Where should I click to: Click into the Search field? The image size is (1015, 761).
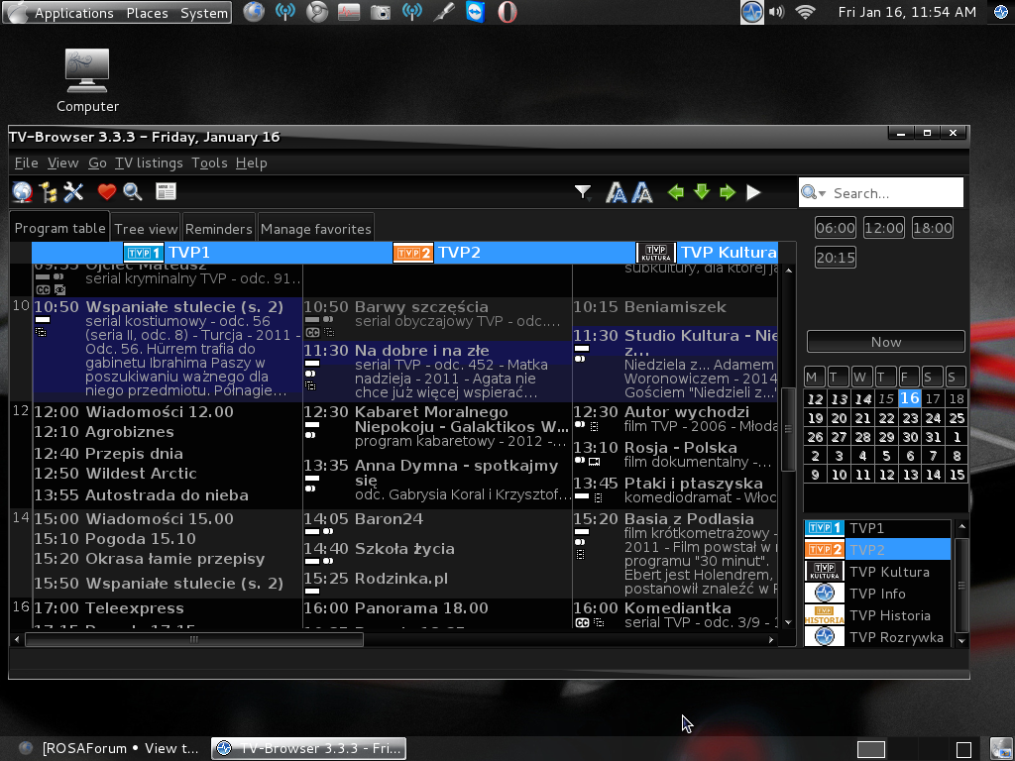[896, 193]
